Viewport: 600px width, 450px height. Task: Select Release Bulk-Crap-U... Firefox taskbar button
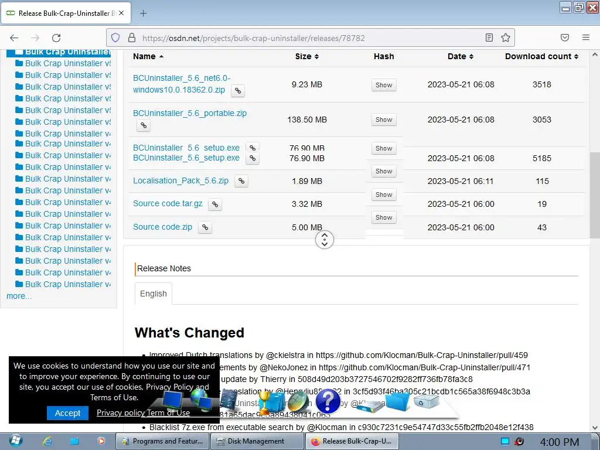coord(352,441)
